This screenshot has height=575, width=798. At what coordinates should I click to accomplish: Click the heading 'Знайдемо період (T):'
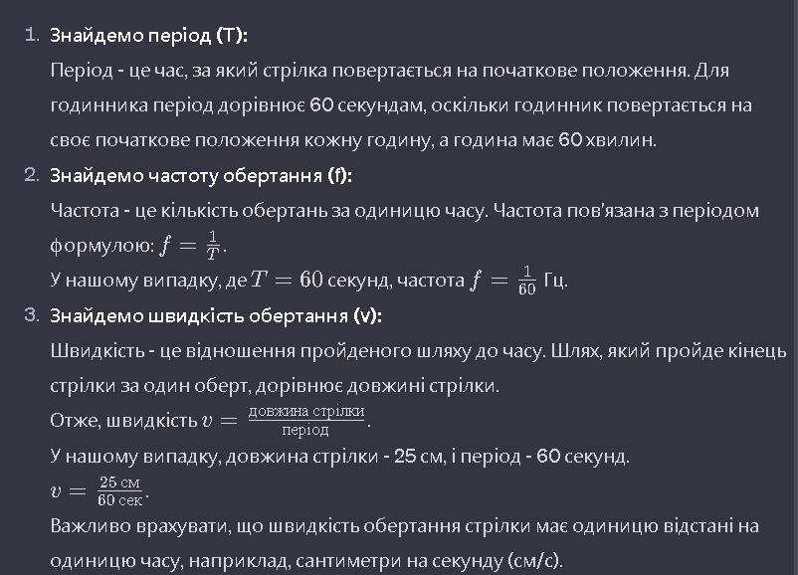point(148,36)
